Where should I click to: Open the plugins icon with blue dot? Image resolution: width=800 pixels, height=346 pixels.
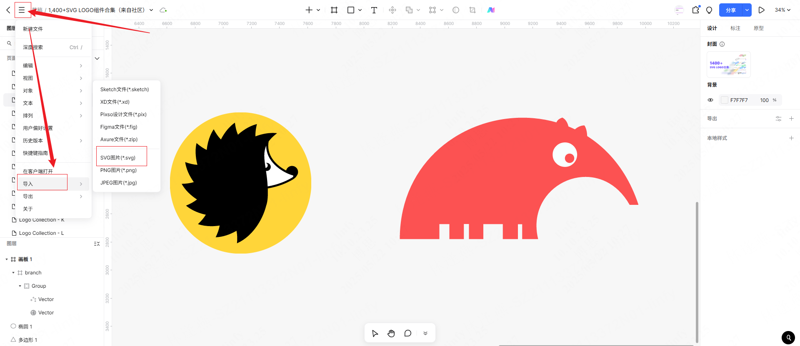pyautogui.click(x=696, y=10)
